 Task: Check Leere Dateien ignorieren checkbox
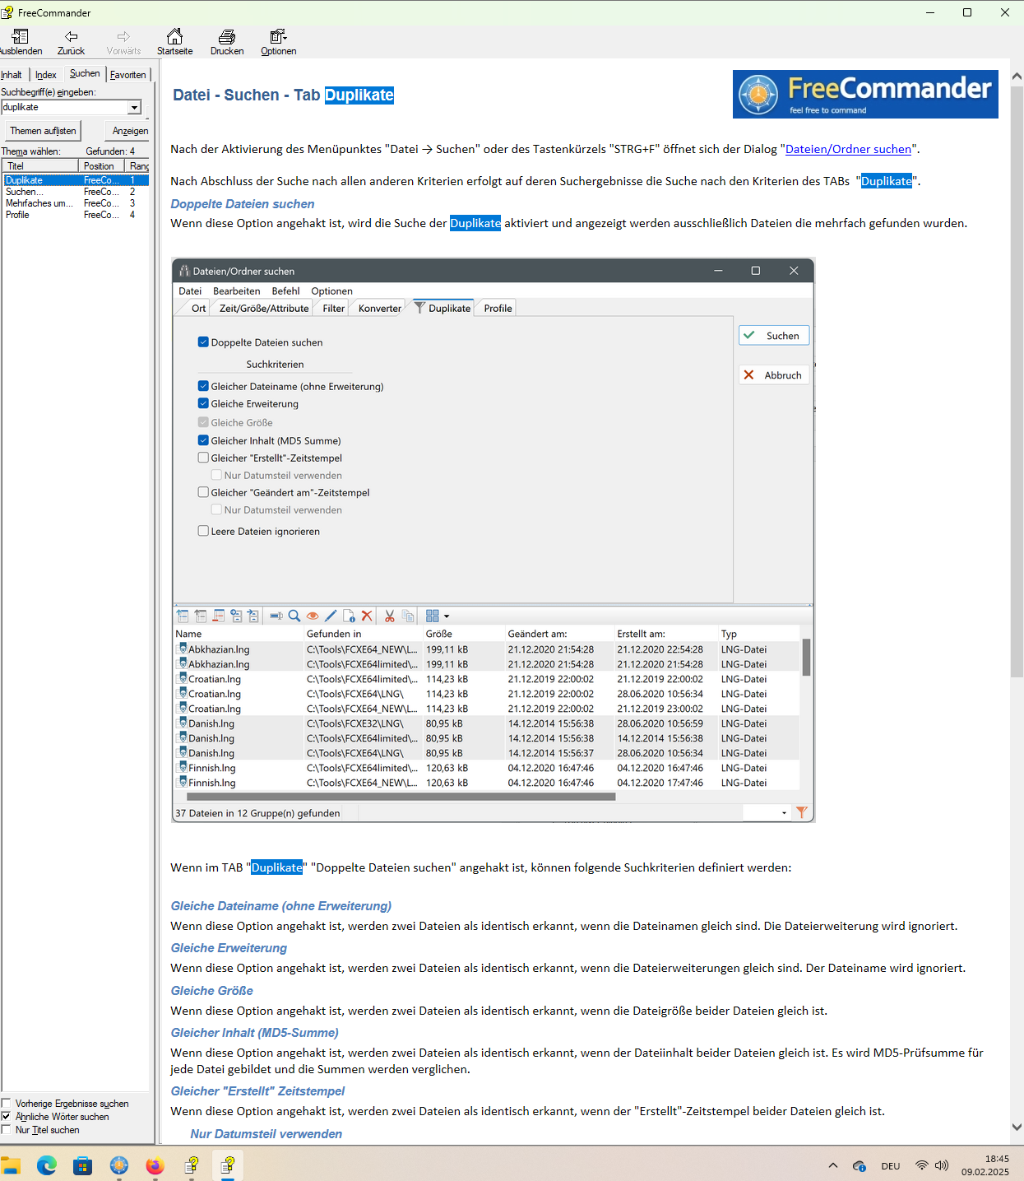pyautogui.click(x=203, y=531)
